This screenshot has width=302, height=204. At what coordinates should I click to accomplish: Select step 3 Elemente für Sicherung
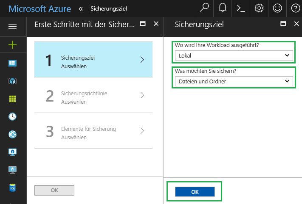pyautogui.click(x=93, y=131)
